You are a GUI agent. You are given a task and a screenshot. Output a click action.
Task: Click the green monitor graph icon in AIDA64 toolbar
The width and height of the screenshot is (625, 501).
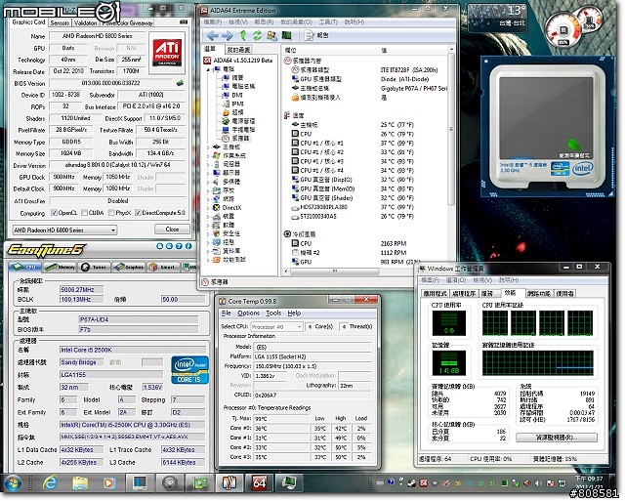(x=286, y=36)
